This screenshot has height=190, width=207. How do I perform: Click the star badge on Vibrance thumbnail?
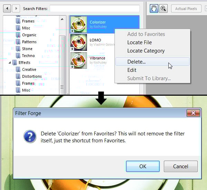[x=72, y=67]
